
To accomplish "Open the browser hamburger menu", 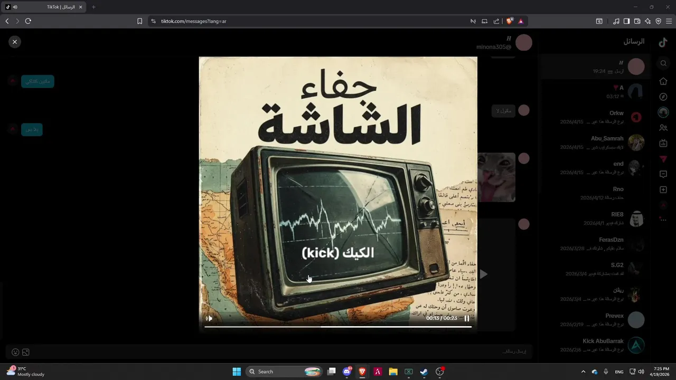I will click(x=669, y=21).
